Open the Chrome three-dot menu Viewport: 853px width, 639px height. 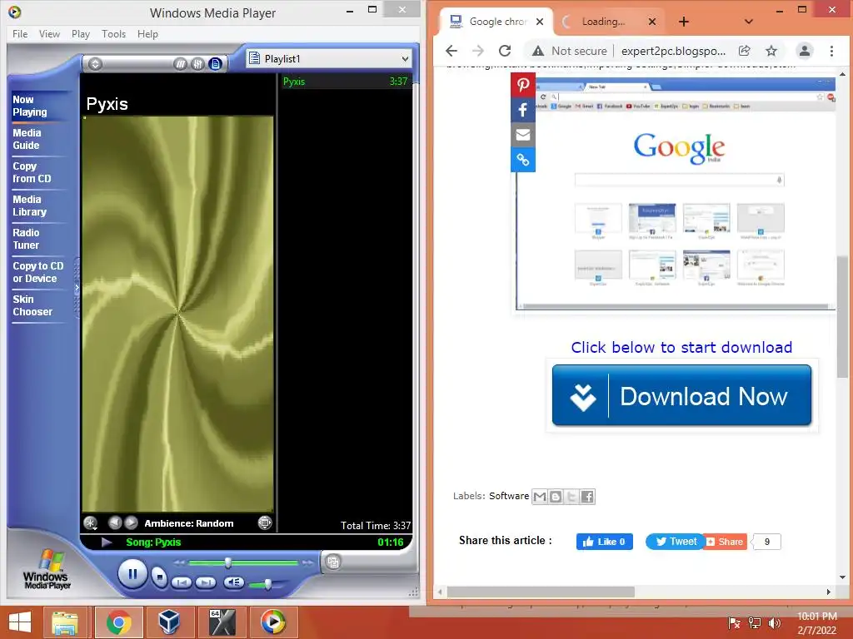(831, 51)
